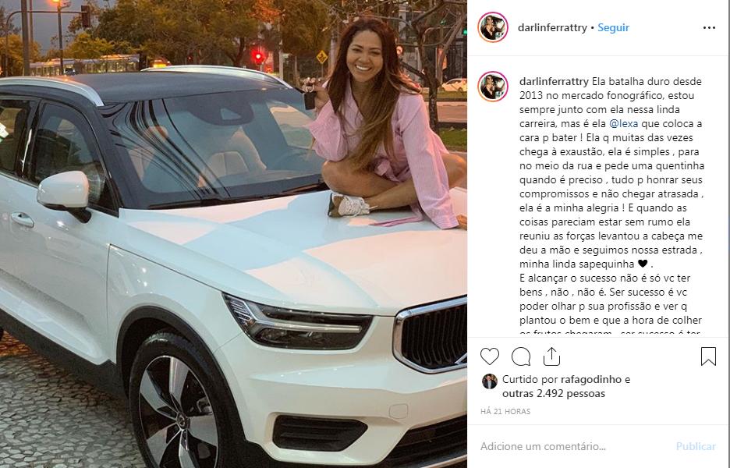Click the photo of the white Volvo
The image size is (730, 468).
click(x=233, y=234)
